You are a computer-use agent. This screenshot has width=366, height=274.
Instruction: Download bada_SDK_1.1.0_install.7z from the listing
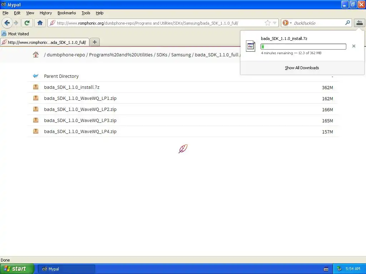pyautogui.click(x=71, y=87)
